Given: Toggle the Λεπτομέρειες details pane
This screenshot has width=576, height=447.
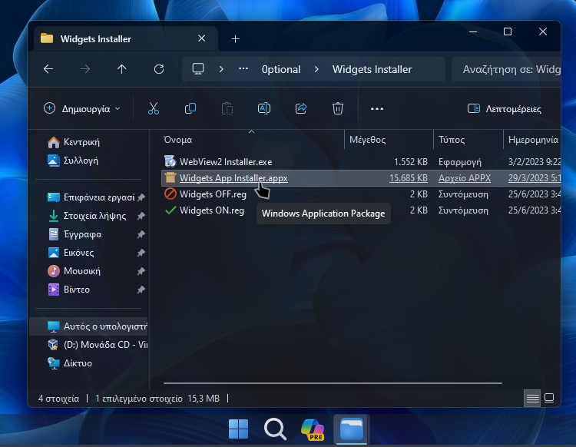Looking at the screenshot, I should pos(504,109).
